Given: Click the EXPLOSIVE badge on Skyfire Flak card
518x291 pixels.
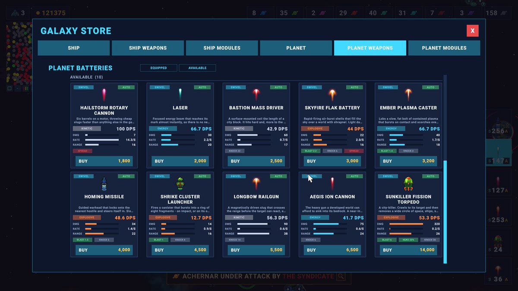Looking at the screenshot, I should pos(315,128).
